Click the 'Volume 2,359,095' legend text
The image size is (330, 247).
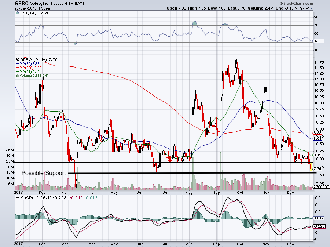(34, 75)
